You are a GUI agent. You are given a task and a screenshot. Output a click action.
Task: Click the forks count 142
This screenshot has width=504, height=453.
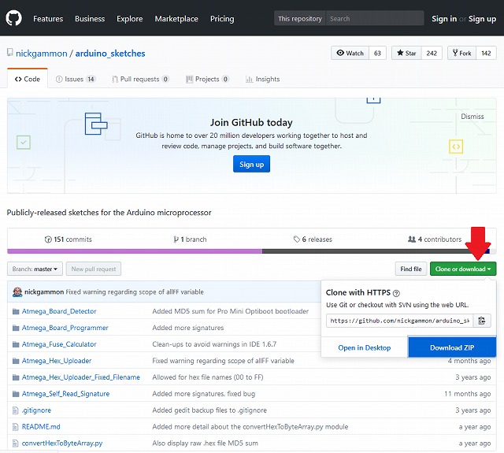tap(486, 53)
